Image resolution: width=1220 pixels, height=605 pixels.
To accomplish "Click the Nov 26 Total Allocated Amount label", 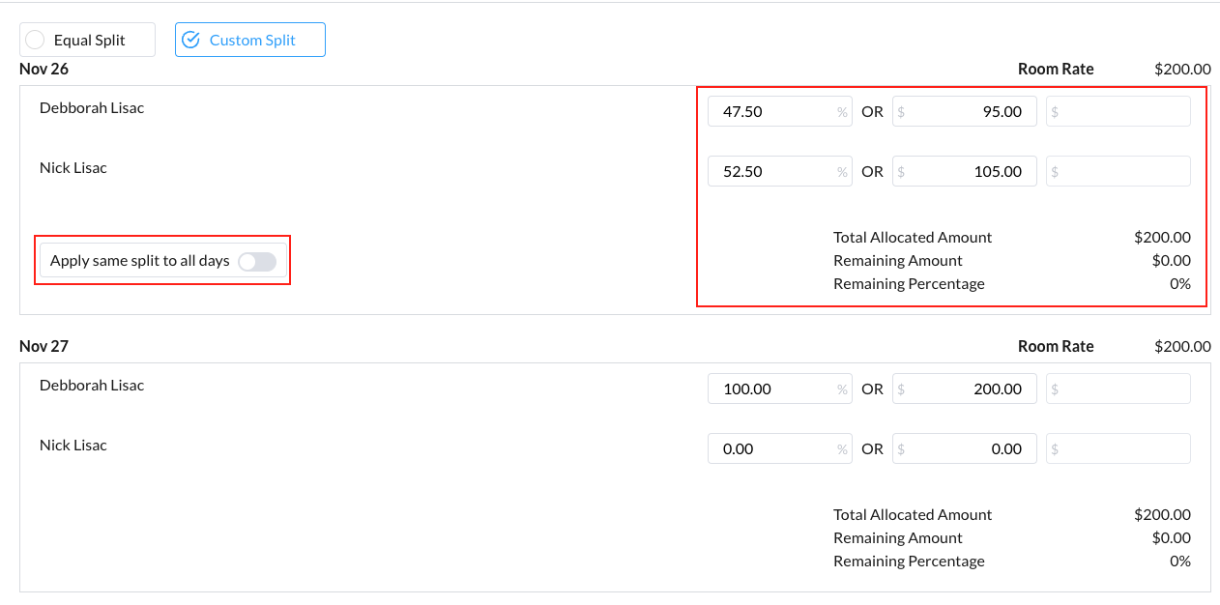I will 913,238.
